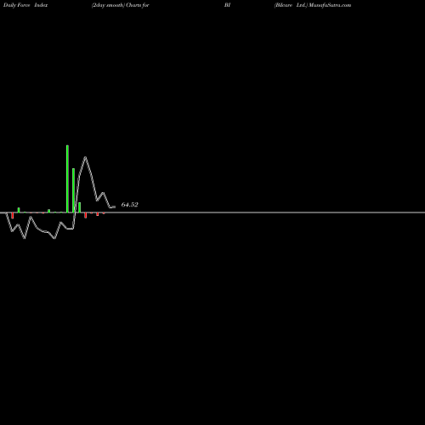
Task: Click the '(Bilcare Ltd.) MunafaSutra.com' text
Action: pos(313,5)
